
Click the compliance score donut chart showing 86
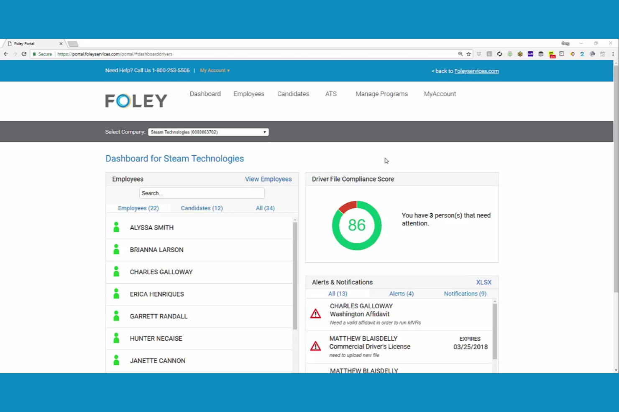click(357, 225)
